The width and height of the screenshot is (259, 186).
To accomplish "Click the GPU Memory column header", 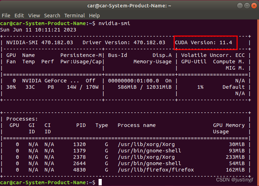I will (229, 125).
